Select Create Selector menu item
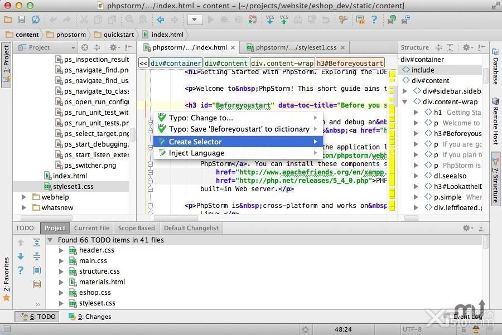The image size is (502, 335). [238, 142]
